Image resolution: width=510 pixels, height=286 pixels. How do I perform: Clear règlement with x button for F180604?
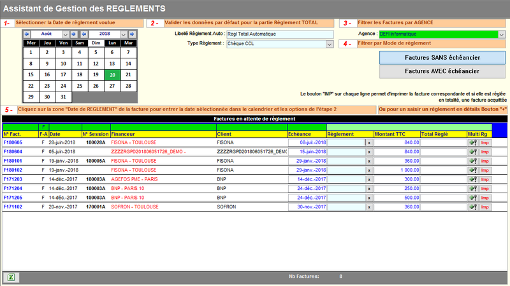(x=368, y=152)
